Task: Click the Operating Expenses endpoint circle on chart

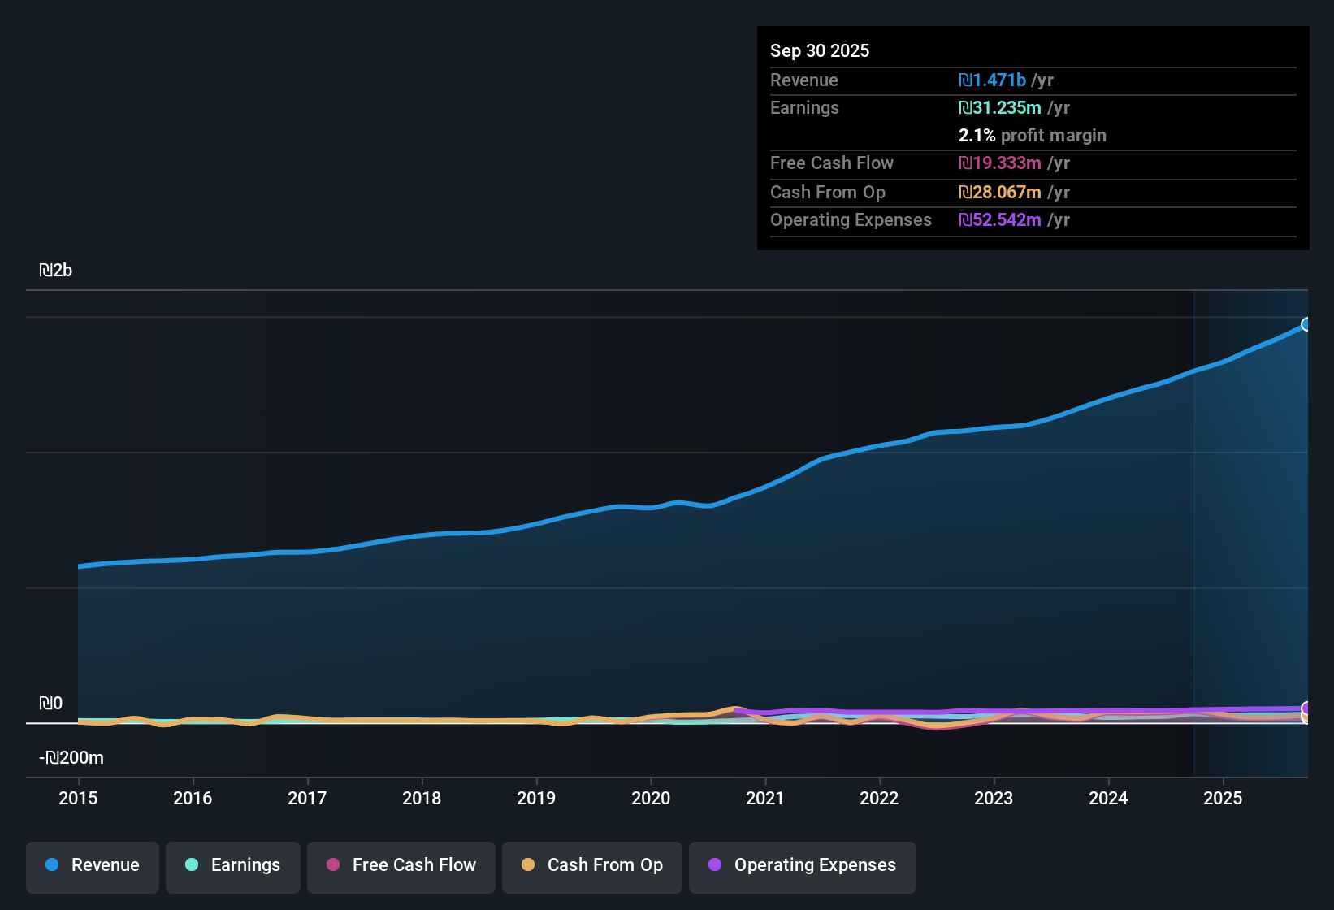Action: tap(1306, 707)
